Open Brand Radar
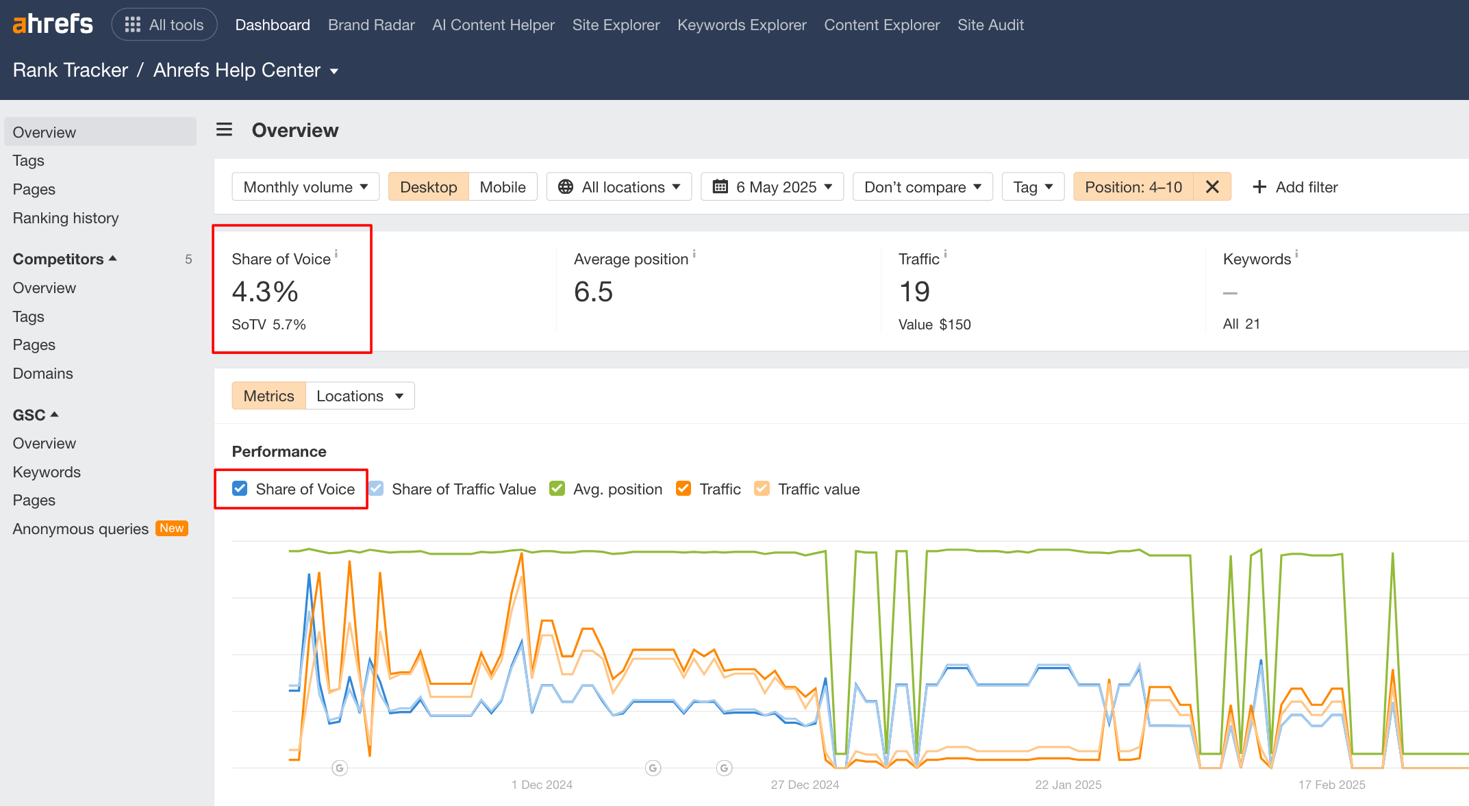1469x806 pixels. (371, 25)
